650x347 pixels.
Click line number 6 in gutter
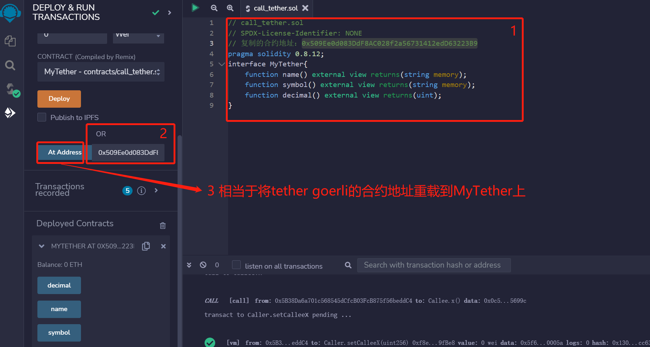pos(212,75)
